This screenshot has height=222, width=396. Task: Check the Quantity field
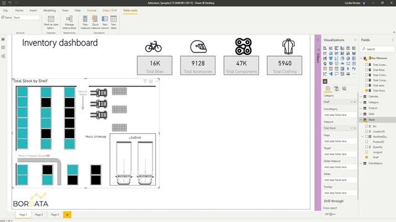click(366, 147)
